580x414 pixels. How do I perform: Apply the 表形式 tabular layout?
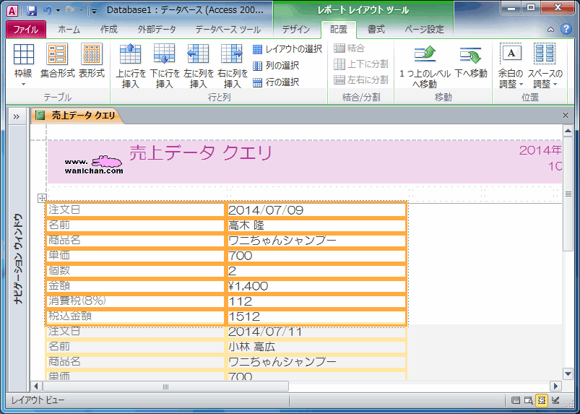click(91, 61)
